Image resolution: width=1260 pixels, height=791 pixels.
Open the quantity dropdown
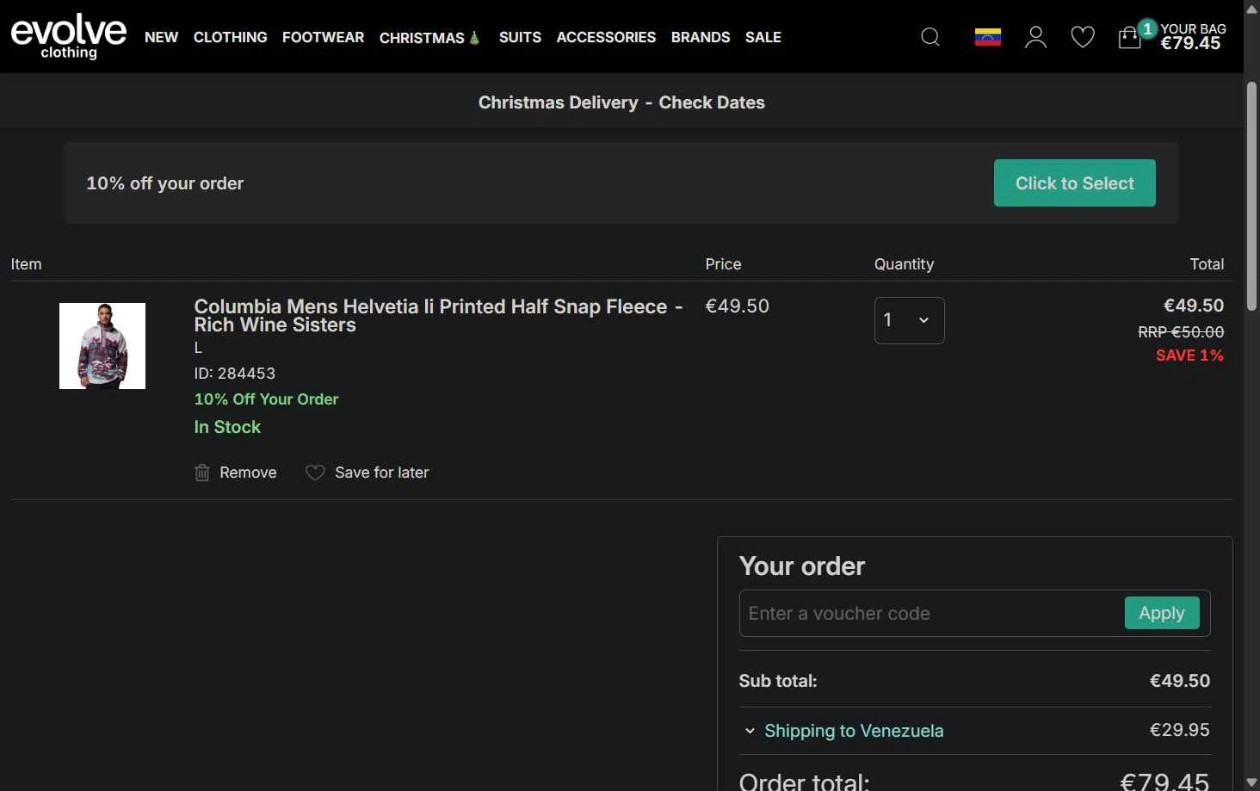point(909,320)
